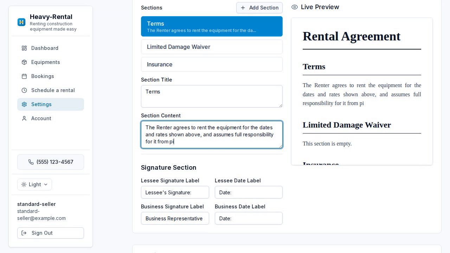Click the Limited Damage Waiver preview heading
The width and height of the screenshot is (450, 253).
pos(347,125)
